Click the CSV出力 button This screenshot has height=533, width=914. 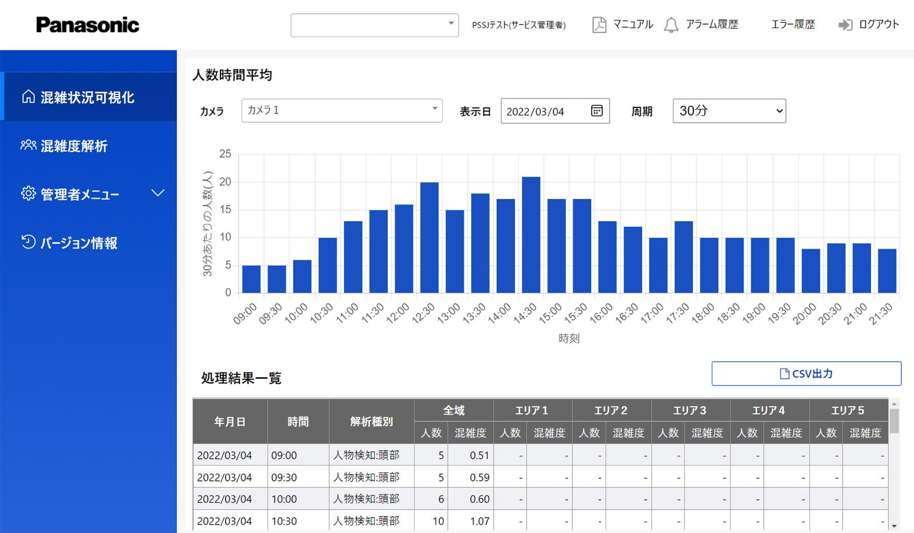tap(806, 374)
